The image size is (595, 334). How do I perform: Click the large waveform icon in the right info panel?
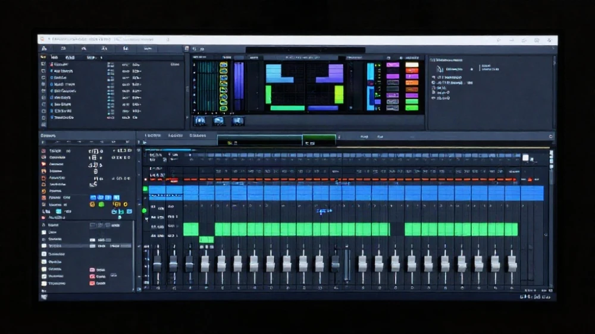click(x=440, y=69)
